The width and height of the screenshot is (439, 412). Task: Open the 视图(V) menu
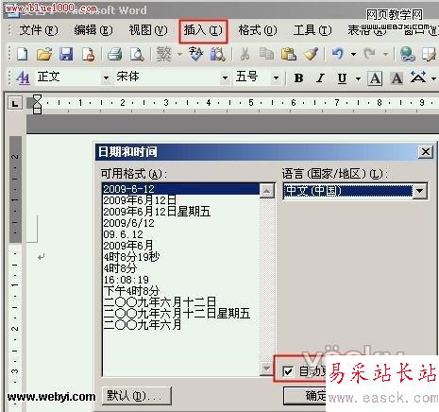tap(148, 30)
